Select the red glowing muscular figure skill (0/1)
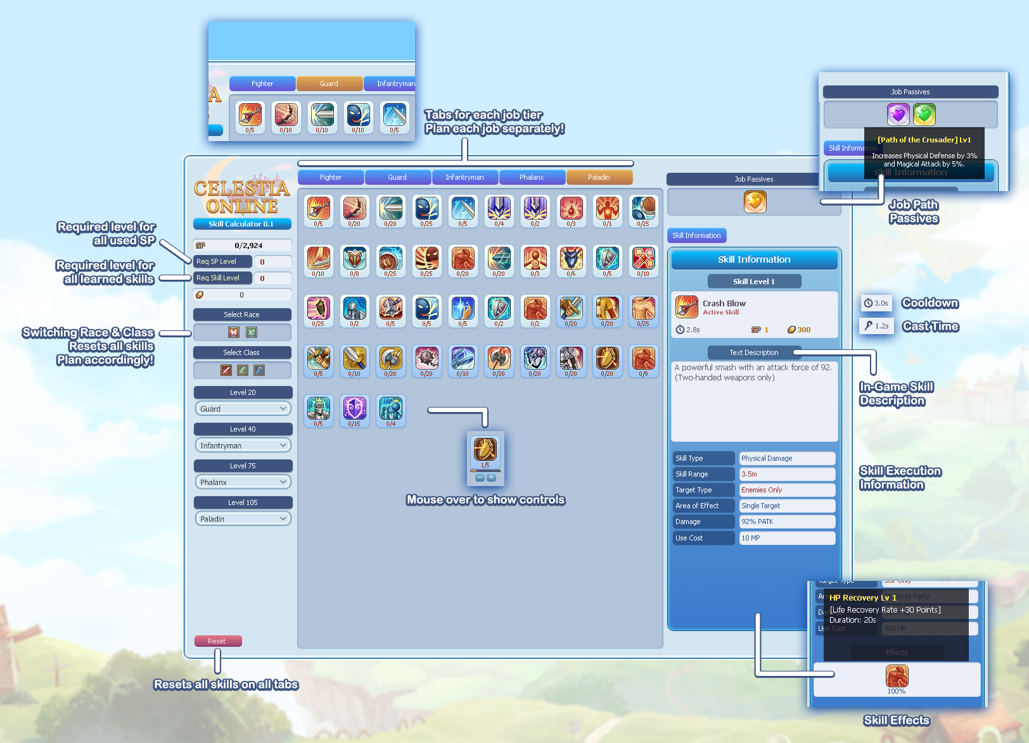The image size is (1029, 743). [x=607, y=208]
